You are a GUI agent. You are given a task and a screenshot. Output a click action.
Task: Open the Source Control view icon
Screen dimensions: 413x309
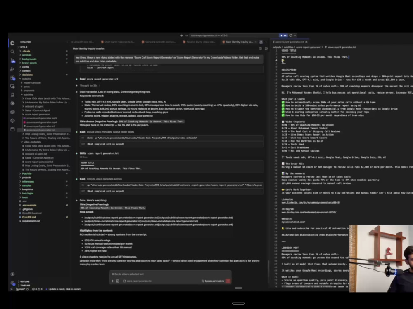pos(12,61)
